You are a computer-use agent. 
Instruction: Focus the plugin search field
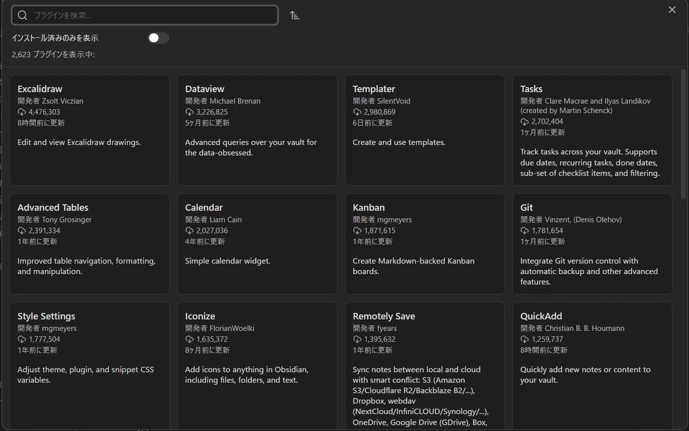click(145, 15)
